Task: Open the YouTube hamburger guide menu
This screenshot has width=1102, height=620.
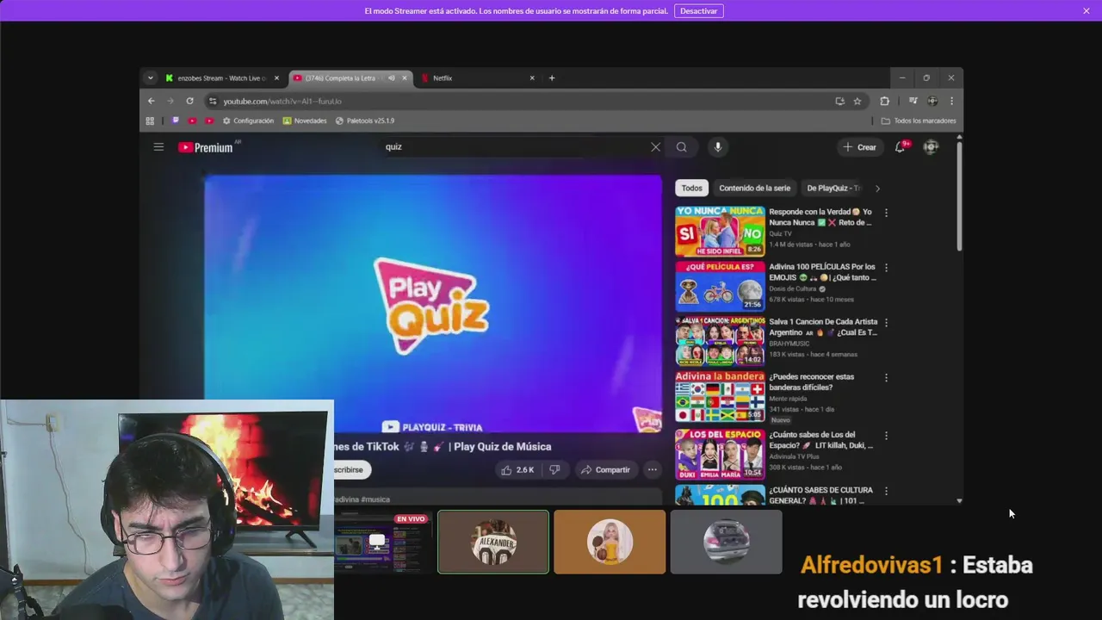Action: tap(158, 147)
